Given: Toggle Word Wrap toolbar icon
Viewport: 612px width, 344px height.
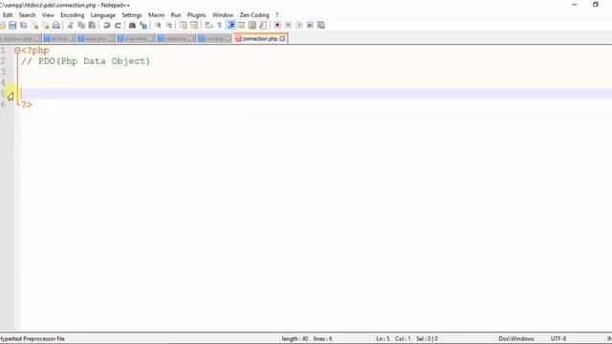Looking at the screenshot, I should (x=208, y=26).
